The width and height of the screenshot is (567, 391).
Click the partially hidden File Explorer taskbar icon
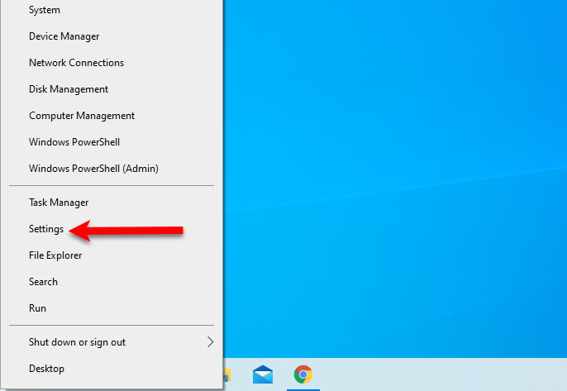[229, 375]
